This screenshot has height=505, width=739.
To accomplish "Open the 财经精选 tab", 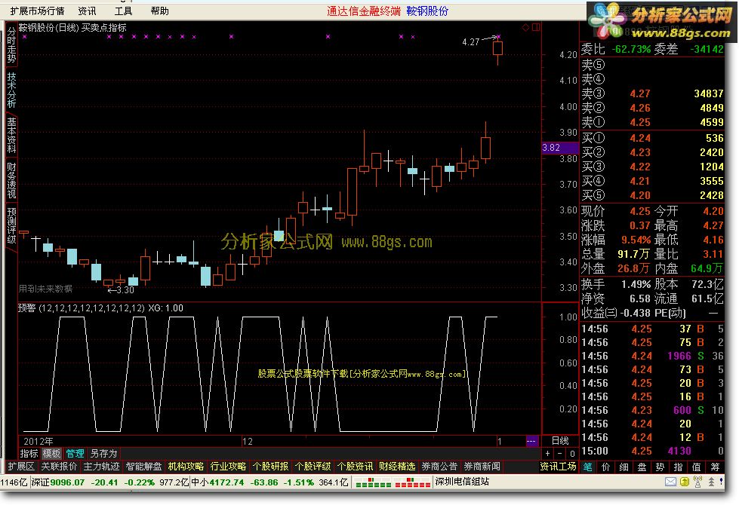I will [x=397, y=467].
